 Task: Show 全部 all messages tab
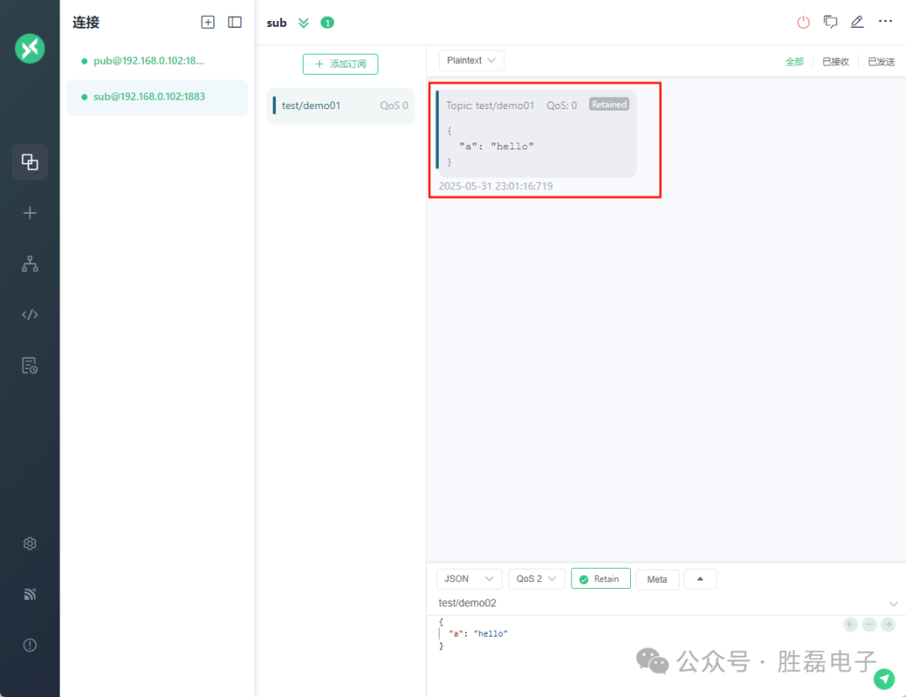click(x=794, y=62)
